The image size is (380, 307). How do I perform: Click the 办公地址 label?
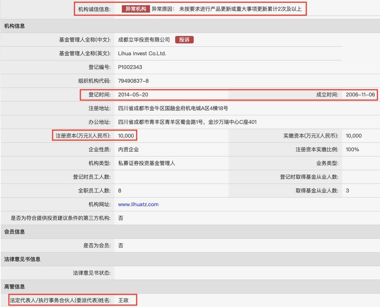pos(100,122)
